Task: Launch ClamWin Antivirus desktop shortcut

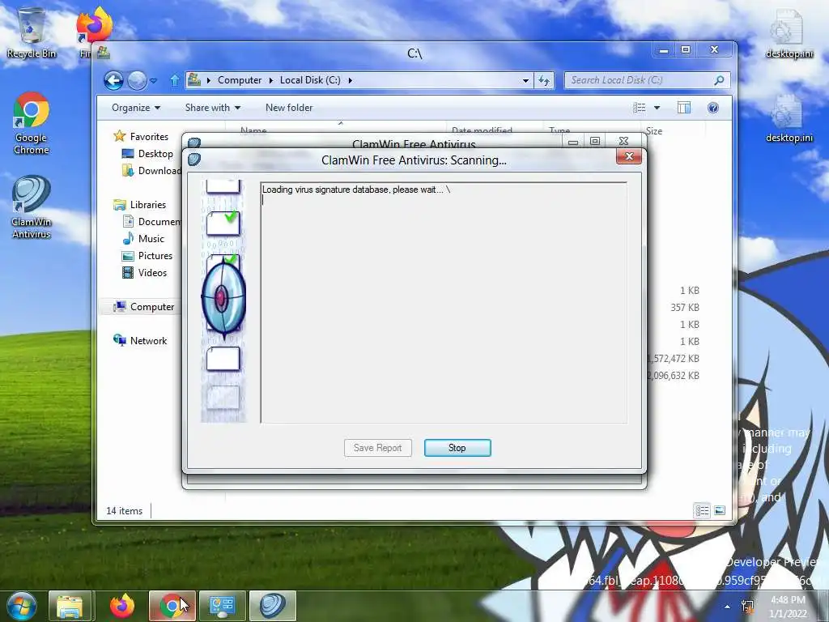Action: click(32, 207)
